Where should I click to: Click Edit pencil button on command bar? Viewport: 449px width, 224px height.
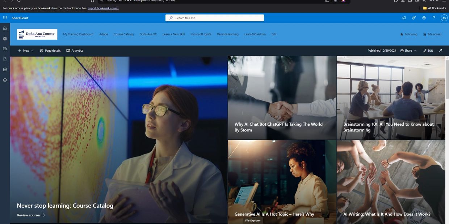pos(428,51)
